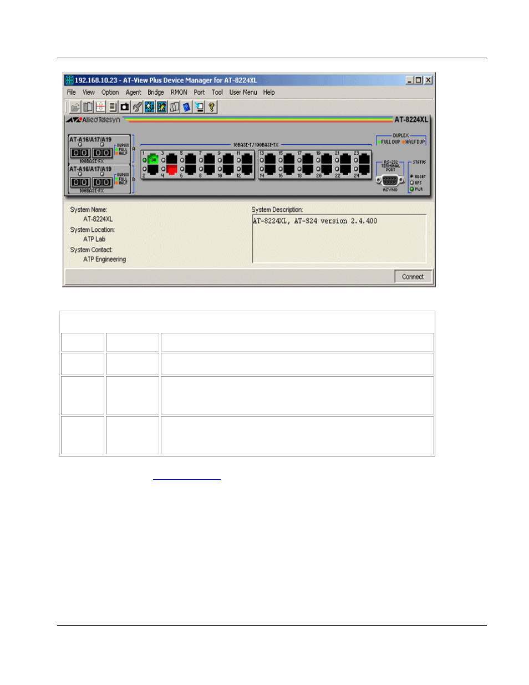Click the text document list toolbar icon
Viewport: 529px width, 685px height.
pos(113,107)
